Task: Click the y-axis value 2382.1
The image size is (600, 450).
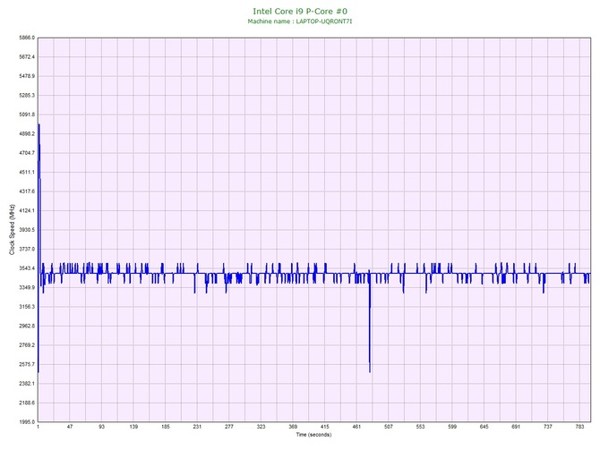Action: [x=27, y=384]
